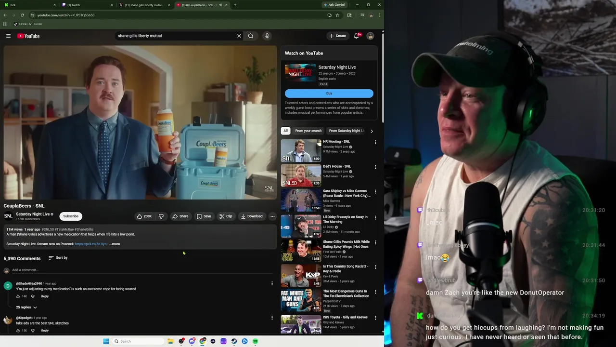The height and width of the screenshot is (347, 616).
Task: Open the Create menu
Action: 337,36
